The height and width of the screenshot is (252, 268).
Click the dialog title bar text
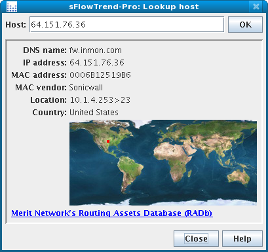click(134, 7)
